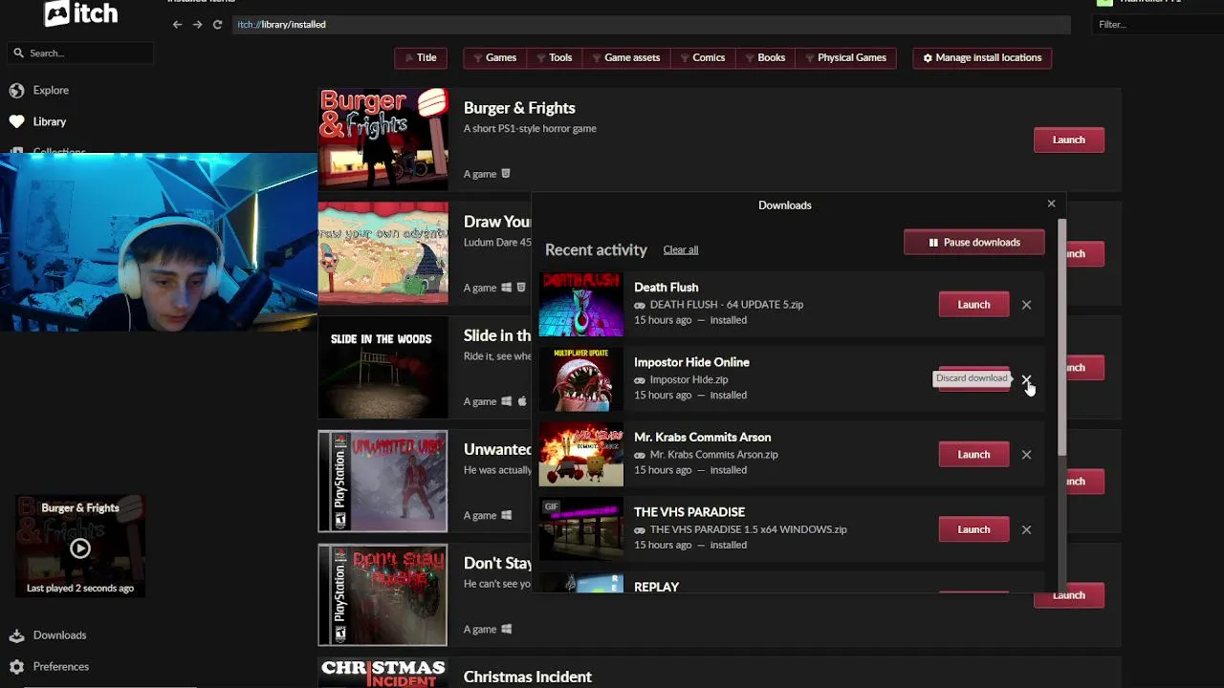Go back with the back arrow
The height and width of the screenshot is (688, 1224).
[177, 24]
